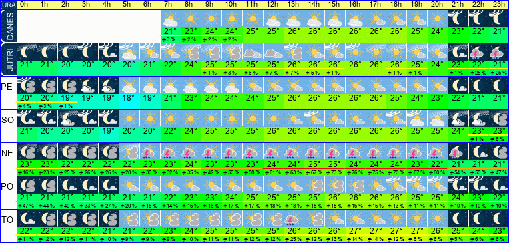509x243 pixels.
Task: Select the 47 % precipitation for PO 0h
Action: pyautogui.click(x=27, y=206)
